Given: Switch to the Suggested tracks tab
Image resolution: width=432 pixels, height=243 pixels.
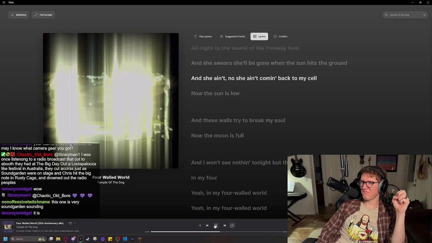Looking at the screenshot, I should (x=233, y=36).
